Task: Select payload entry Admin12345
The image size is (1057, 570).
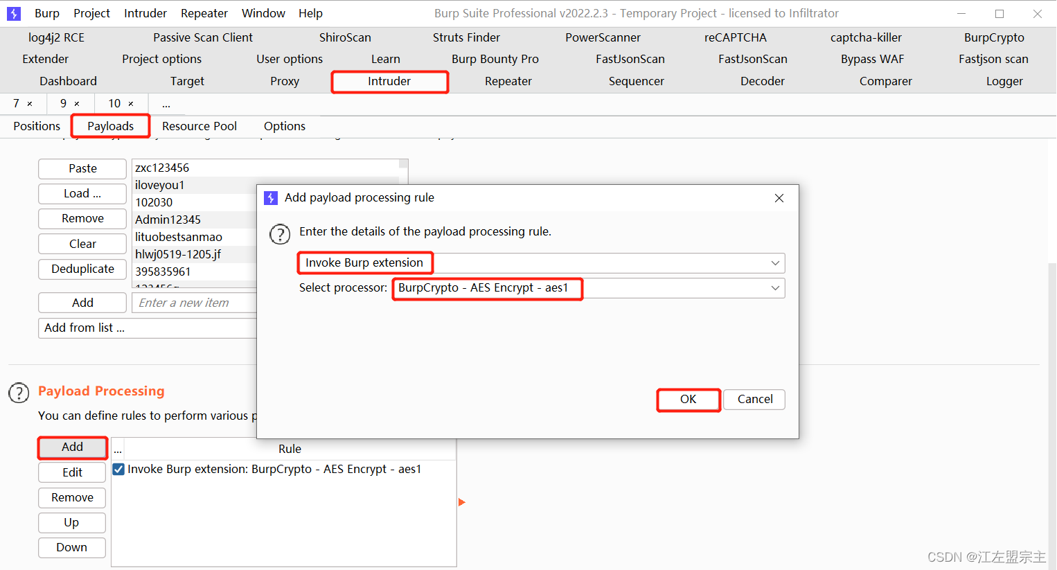Action: (168, 220)
